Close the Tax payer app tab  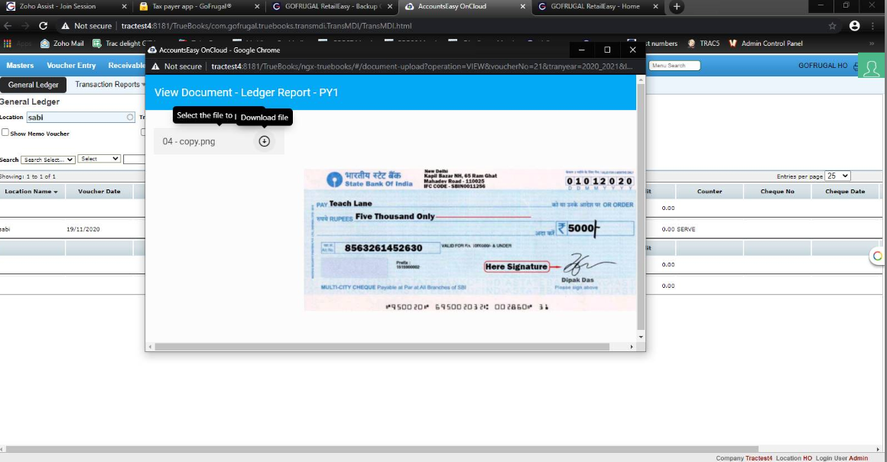[258, 7]
